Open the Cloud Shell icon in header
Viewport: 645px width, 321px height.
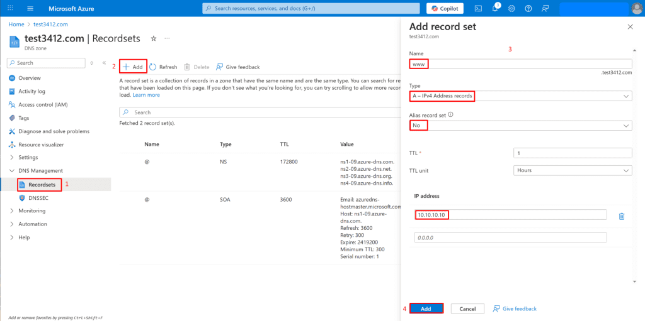(478, 8)
